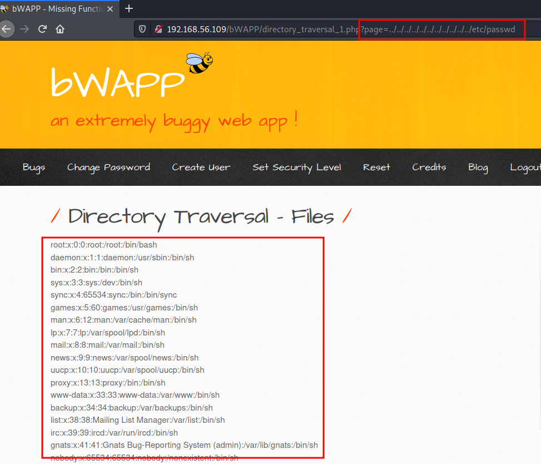The height and width of the screenshot is (464, 541).
Task: Click the URL address bar field
Action: [337, 29]
